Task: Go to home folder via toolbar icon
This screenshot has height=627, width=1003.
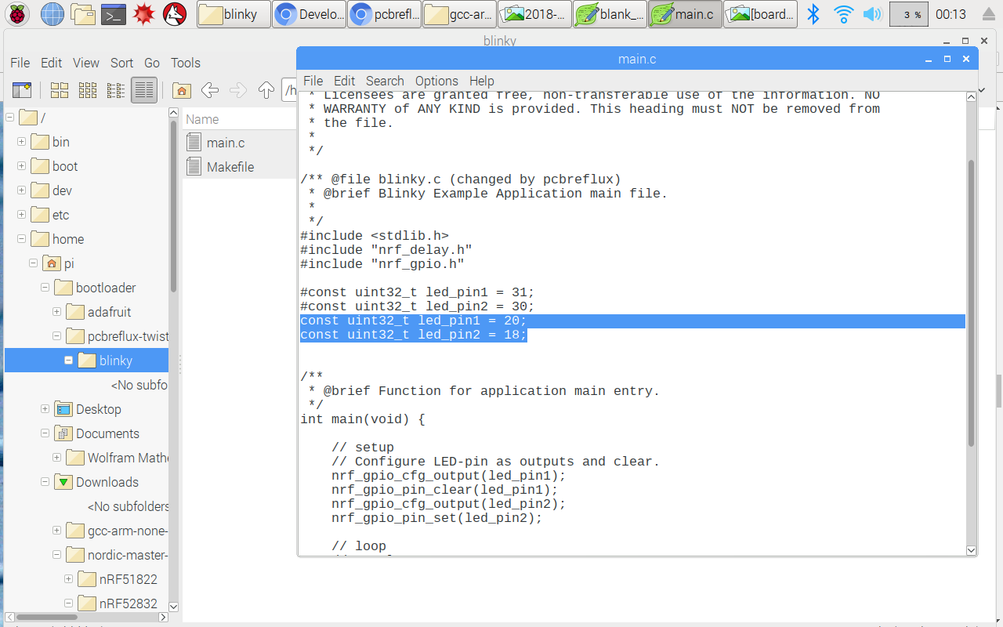Action: click(x=182, y=90)
